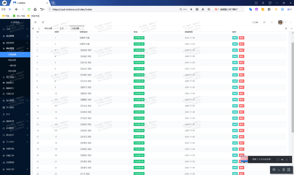Click the home icon in the tab bar

tap(39, 28)
